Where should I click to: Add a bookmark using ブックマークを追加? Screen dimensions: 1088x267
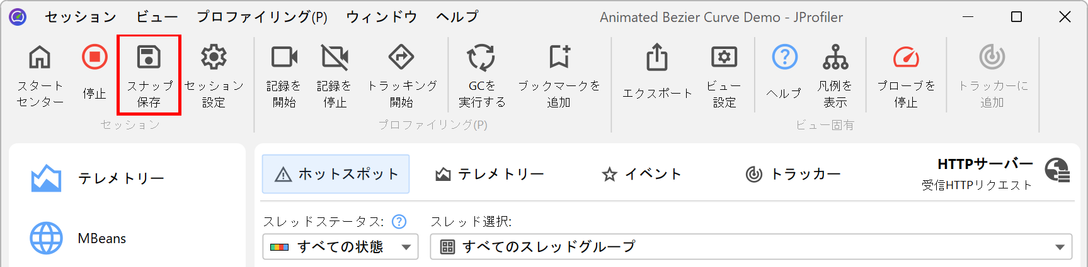point(559,58)
